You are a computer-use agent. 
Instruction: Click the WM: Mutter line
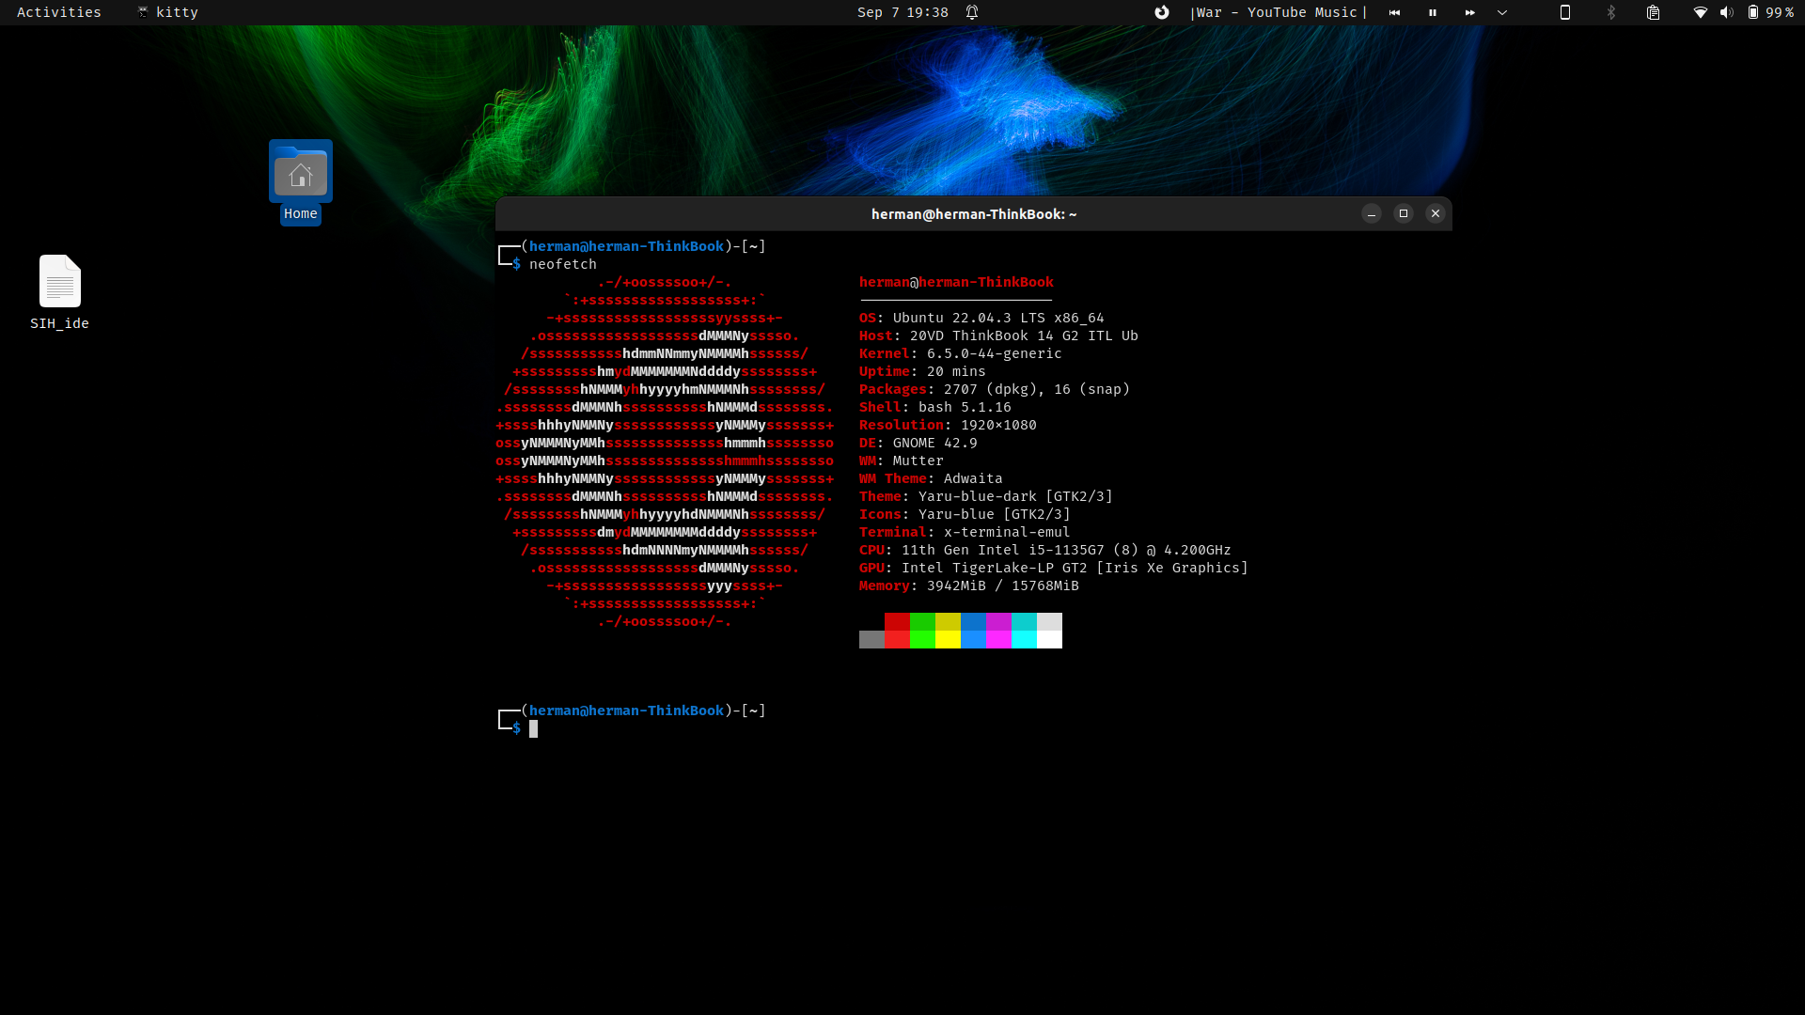pos(901,461)
